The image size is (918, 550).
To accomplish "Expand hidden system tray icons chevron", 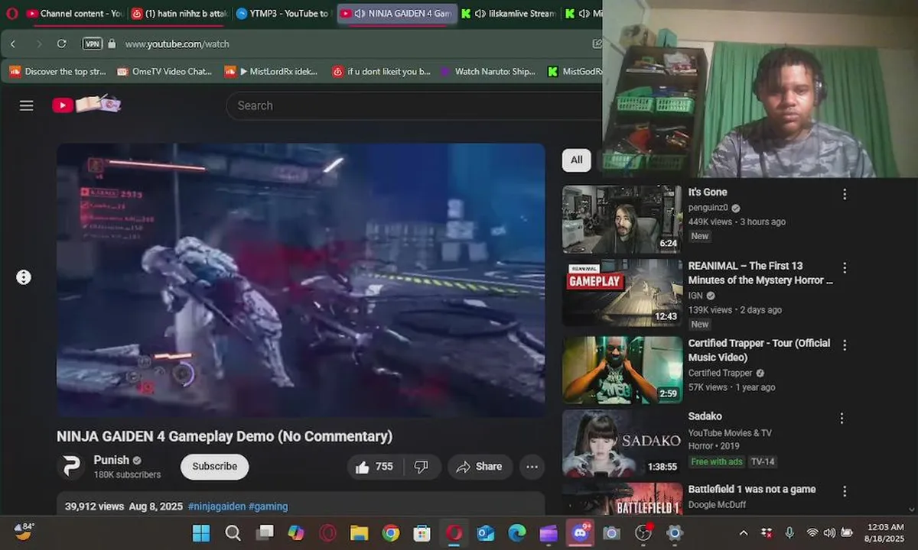I will coord(744,532).
